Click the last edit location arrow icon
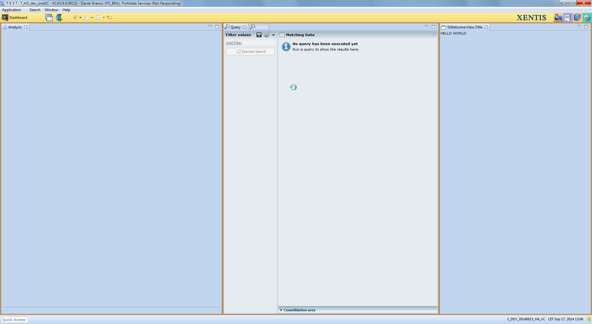The image size is (592, 324). click(109, 18)
